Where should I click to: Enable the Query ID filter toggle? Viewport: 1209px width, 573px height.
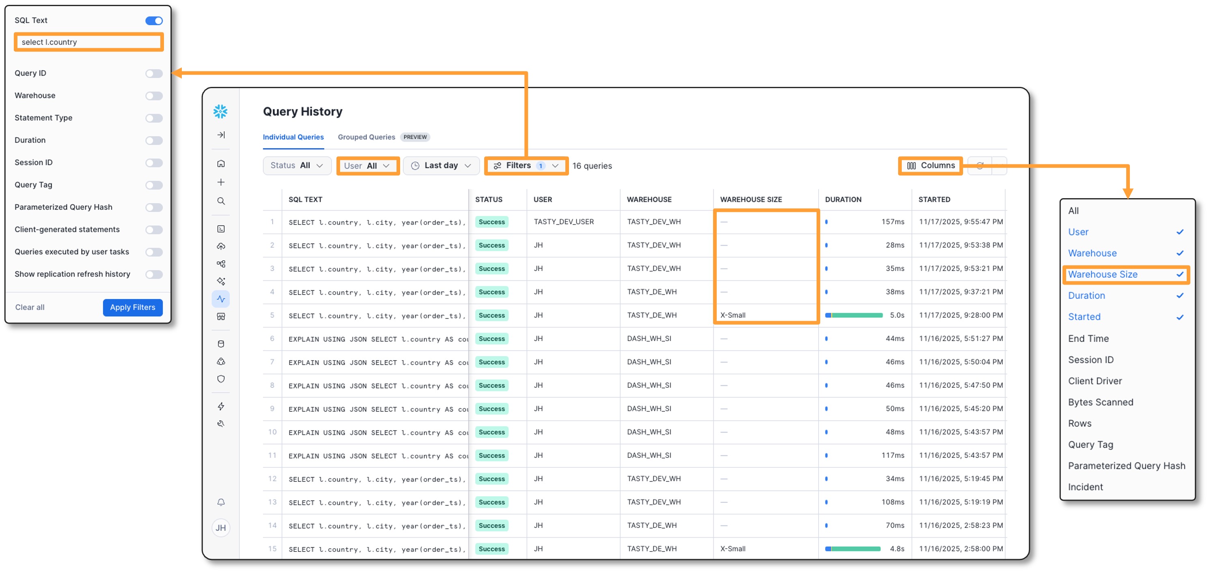point(154,73)
